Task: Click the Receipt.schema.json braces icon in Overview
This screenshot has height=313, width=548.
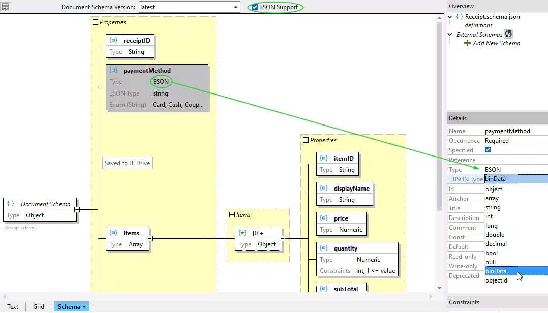Action: click(x=459, y=17)
